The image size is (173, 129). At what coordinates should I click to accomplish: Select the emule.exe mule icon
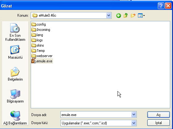tap(34, 61)
